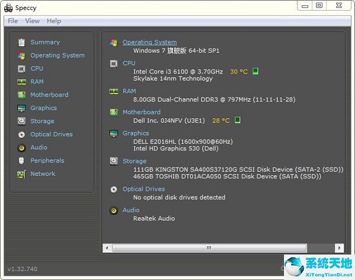Click the Intel HD Graphics 530 text
The image size is (355, 280).
176,149
